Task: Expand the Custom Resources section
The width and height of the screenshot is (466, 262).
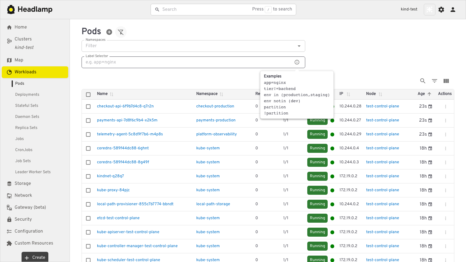Action: pyautogui.click(x=35, y=243)
